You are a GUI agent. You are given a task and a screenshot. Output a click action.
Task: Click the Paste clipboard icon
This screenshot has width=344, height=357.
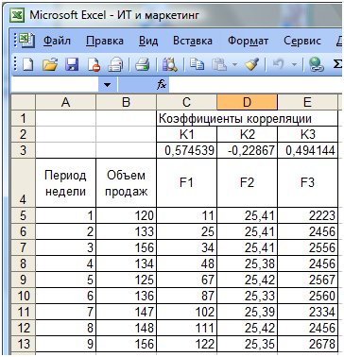coord(219,65)
